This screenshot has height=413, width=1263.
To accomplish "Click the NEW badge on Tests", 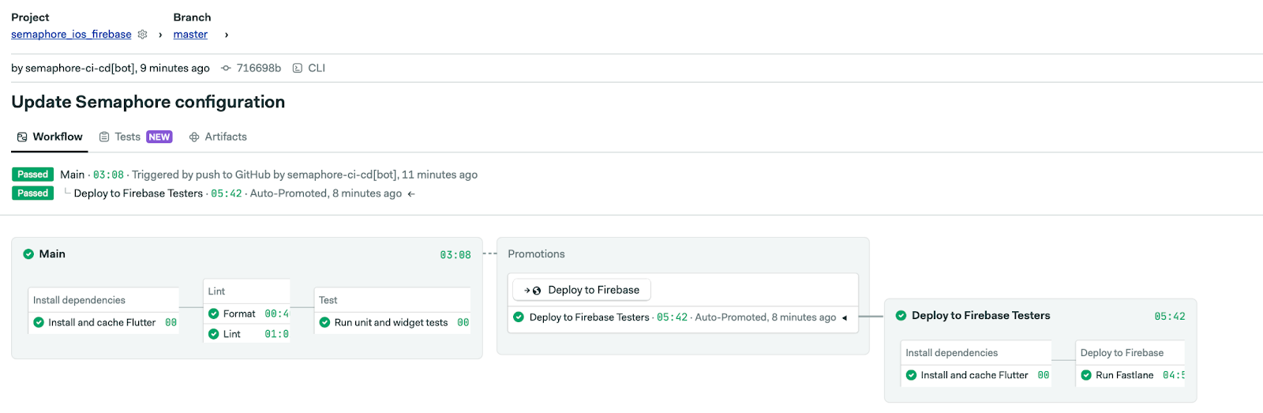I will coord(159,137).
